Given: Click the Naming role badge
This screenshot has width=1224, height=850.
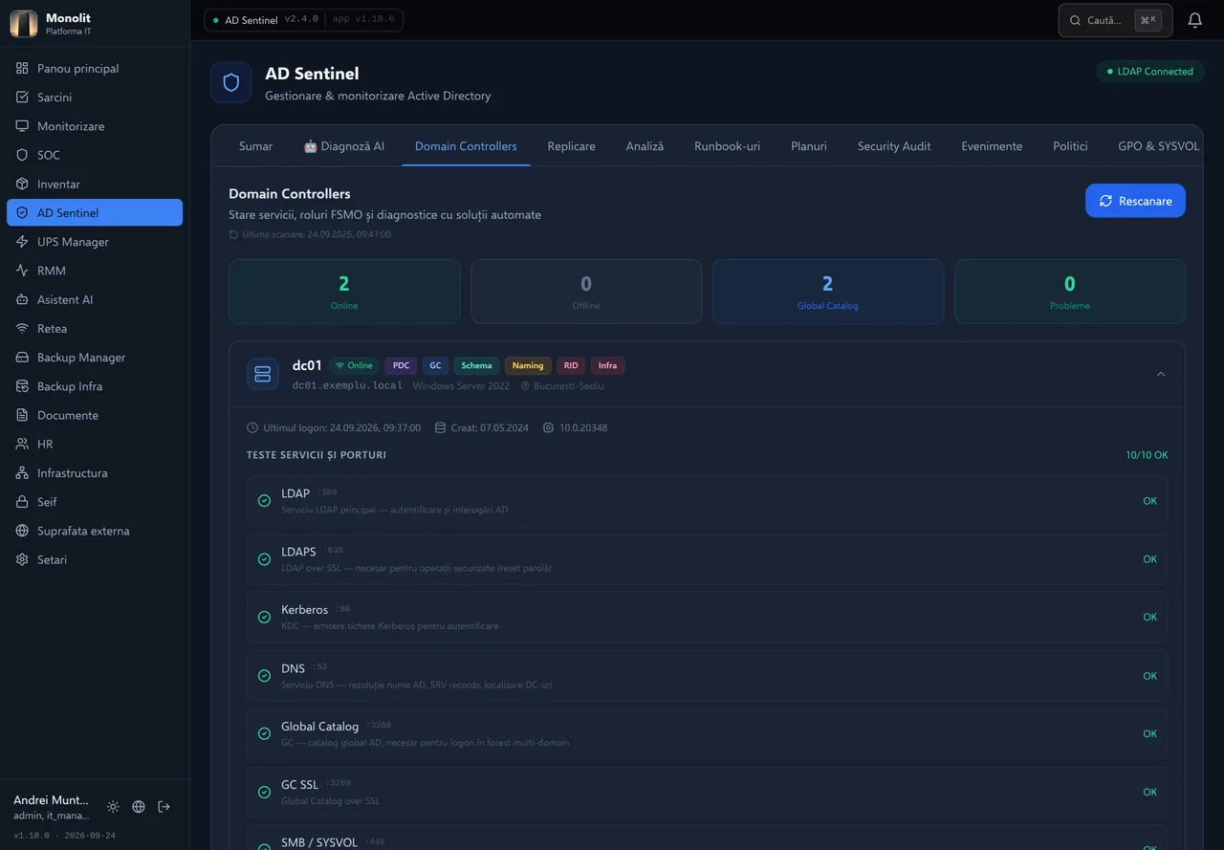Looking at the screenshot, I should coord(528,365).
